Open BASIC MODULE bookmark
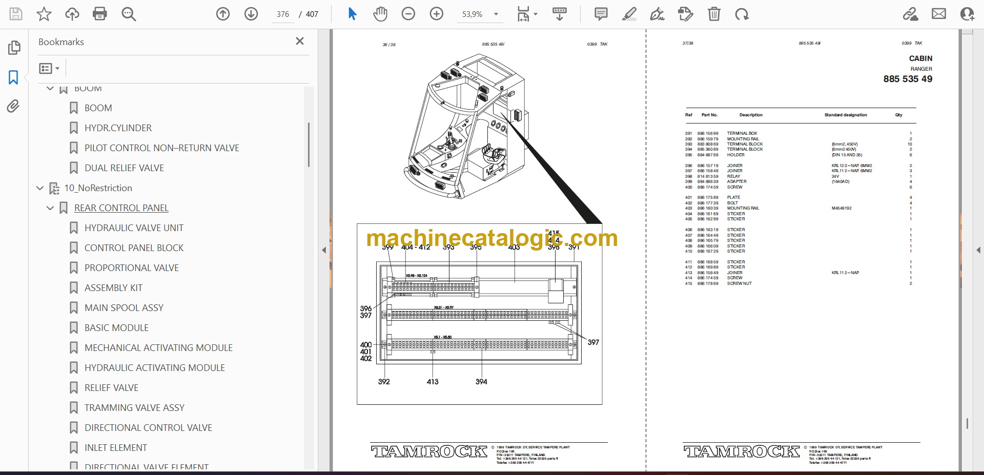 point(116,328)
